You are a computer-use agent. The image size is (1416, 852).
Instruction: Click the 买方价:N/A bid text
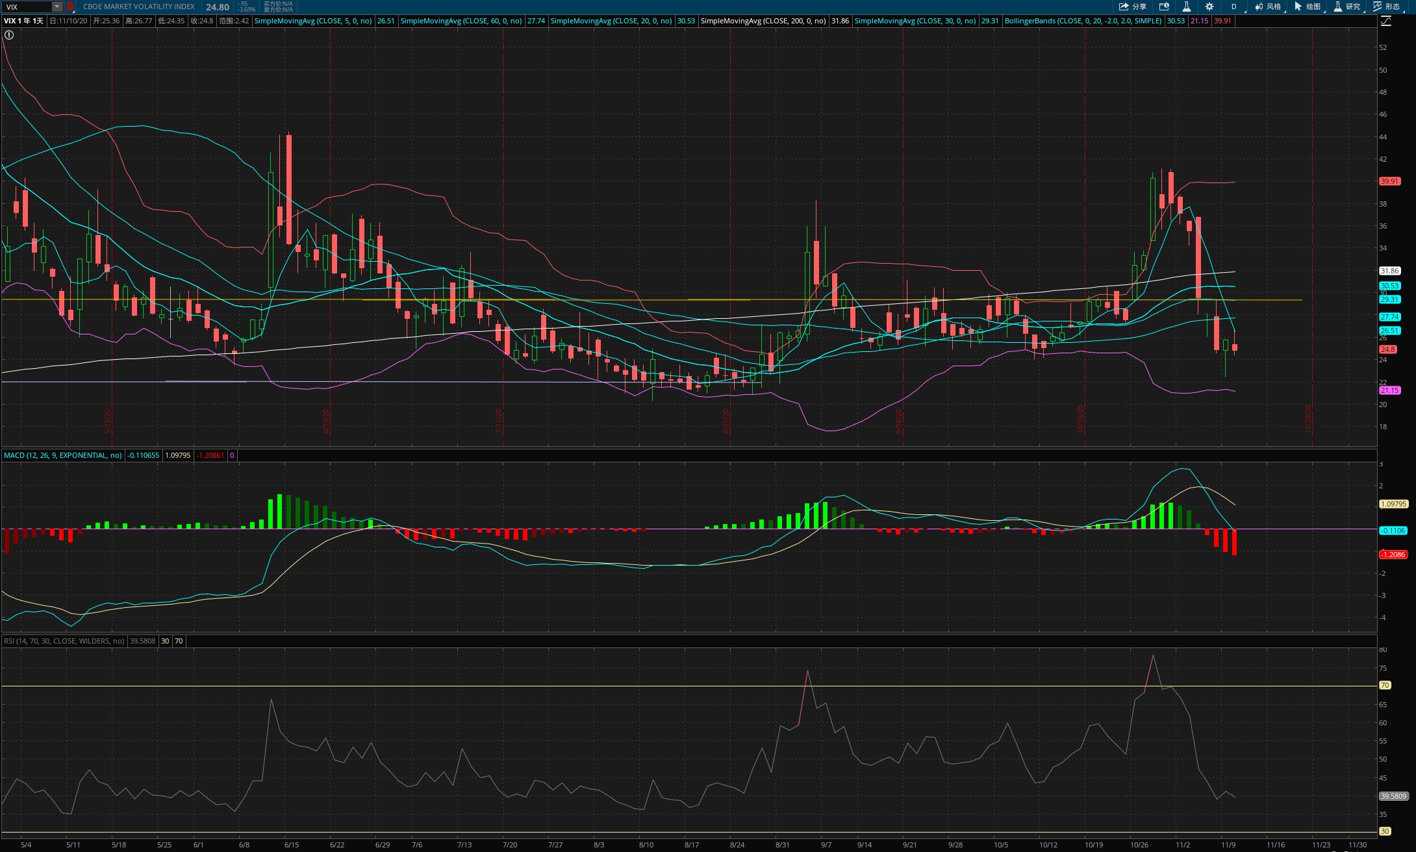pyautogui.click(x=279, y=4)
